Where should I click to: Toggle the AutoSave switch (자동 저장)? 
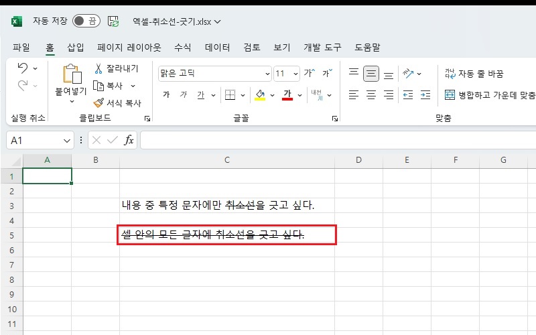86,21
